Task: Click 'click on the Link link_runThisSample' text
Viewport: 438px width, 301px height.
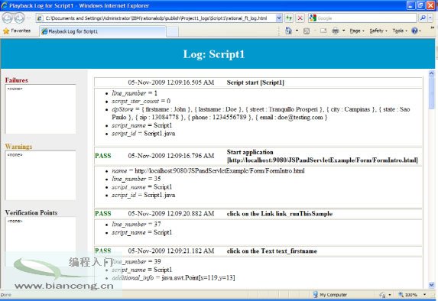Action: (x=280, y=214)
